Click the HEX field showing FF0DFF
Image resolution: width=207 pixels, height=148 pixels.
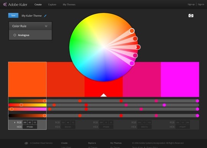point(182,127)
